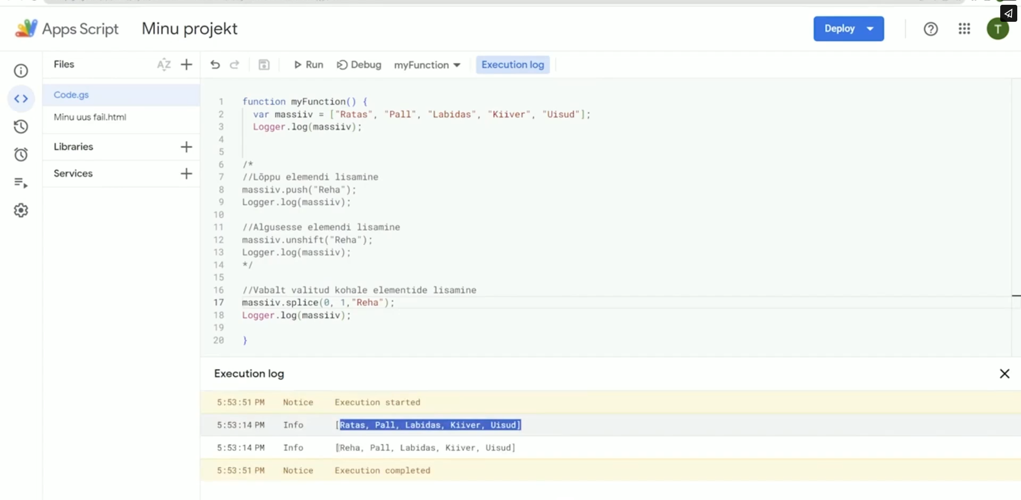The width and height of the screenshot is (1021, 500).
Task: Open the myFunction selector dropdown
Action: pos(427,65)
